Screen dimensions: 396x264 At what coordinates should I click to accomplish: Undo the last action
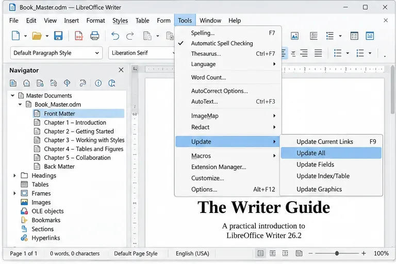point(115,36)
